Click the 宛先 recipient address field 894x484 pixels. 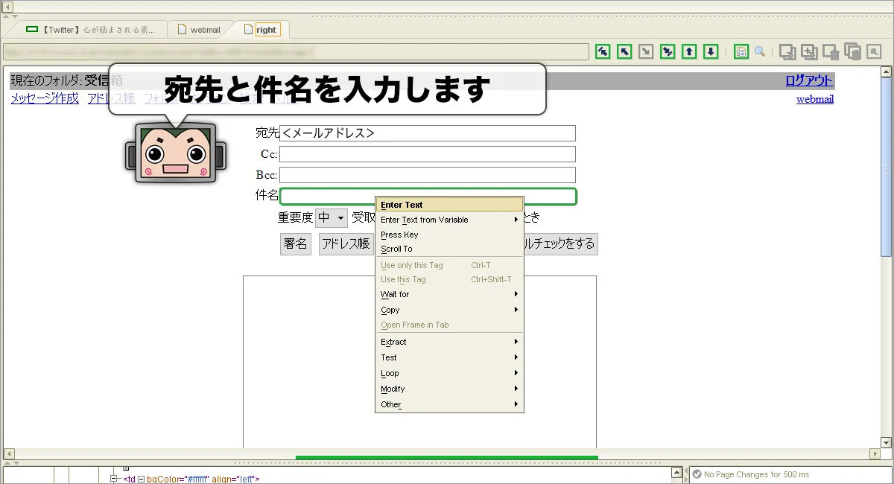[x=428, y=133]
